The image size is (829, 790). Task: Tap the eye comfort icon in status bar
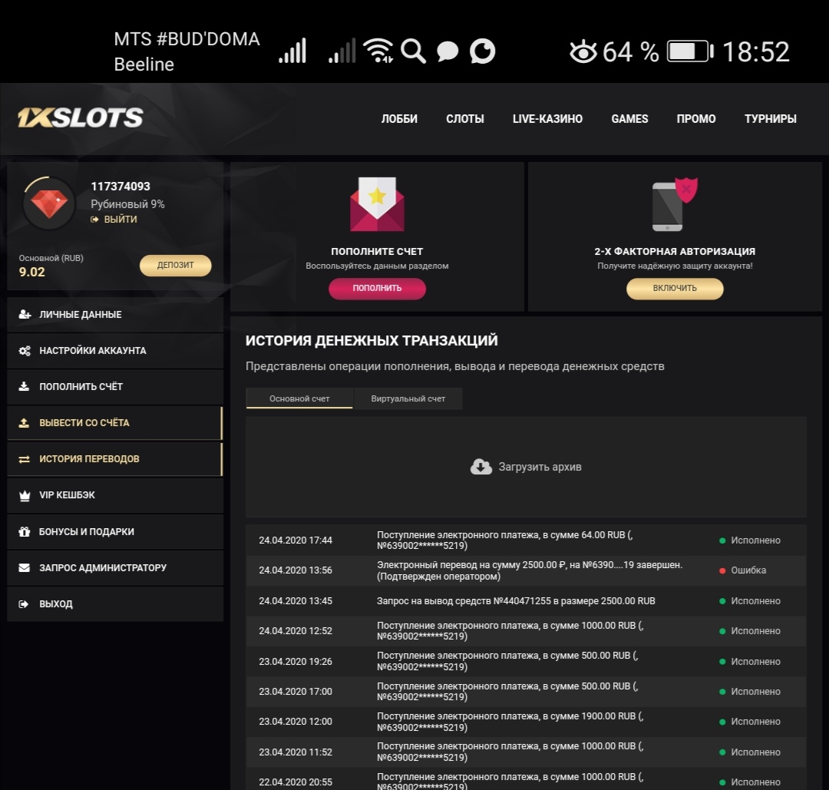point(583,51)
